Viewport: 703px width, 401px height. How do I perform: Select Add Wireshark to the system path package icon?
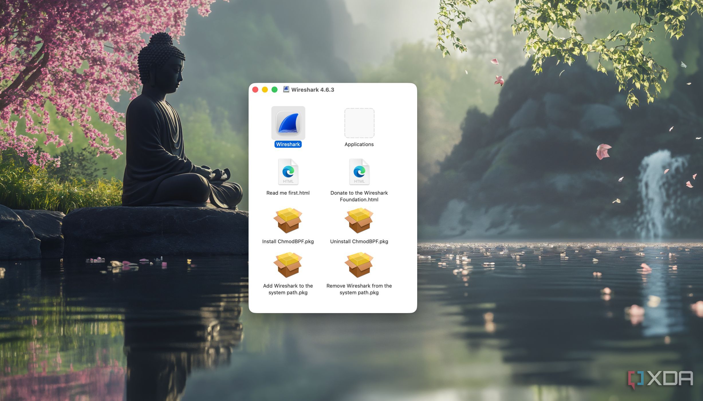(x=288, y=265)
